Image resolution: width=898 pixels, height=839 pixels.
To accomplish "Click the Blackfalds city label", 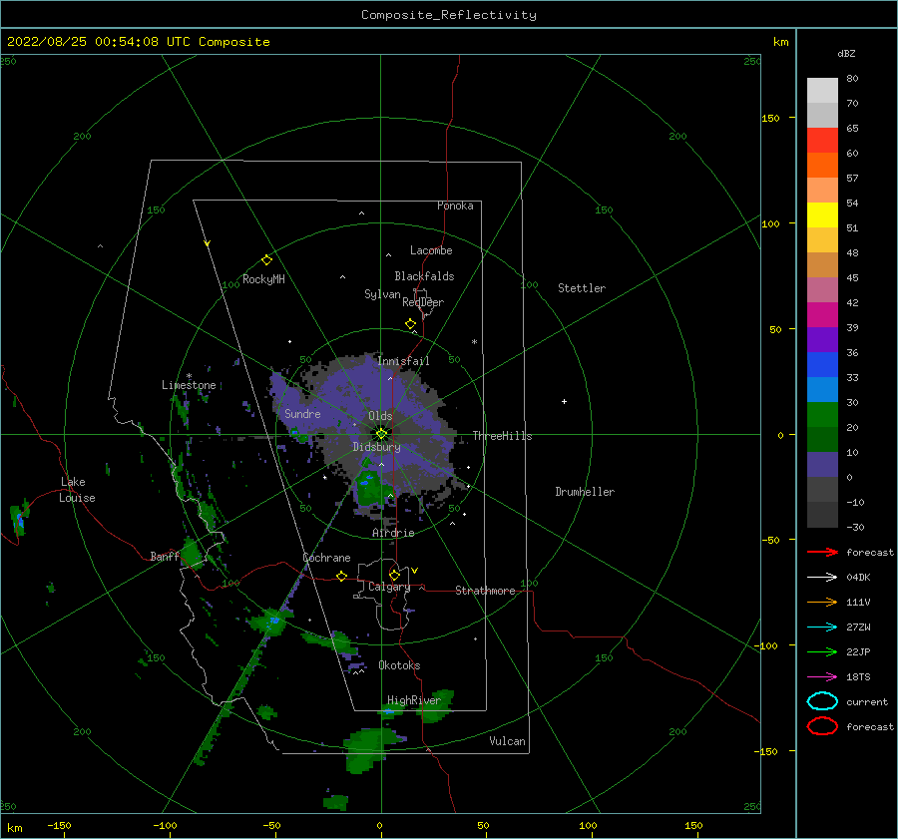I will click(x=424, y=276).
